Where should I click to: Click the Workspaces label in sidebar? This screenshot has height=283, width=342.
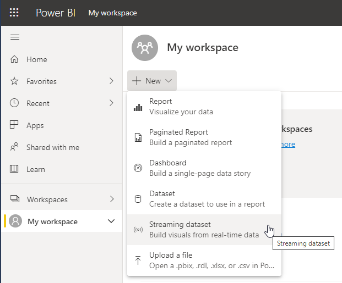[x=47, y=199]
